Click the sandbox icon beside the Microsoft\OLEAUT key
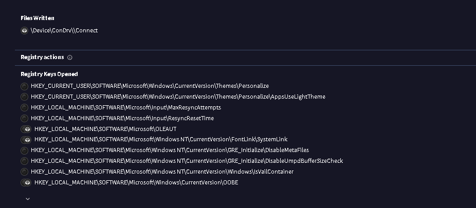This screenshot has height=208, width=476. tap(26, 129)
